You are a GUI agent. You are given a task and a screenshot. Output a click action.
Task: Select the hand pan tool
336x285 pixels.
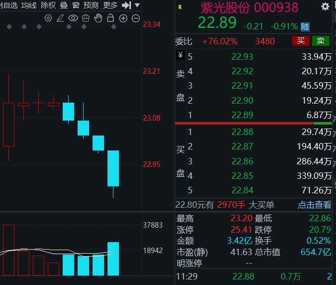98,18
